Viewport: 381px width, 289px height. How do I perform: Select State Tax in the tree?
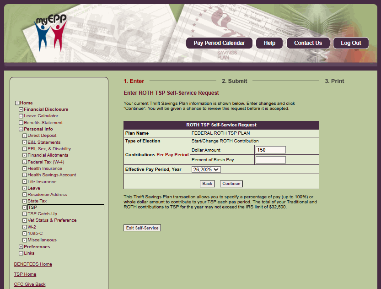(37, 201)
